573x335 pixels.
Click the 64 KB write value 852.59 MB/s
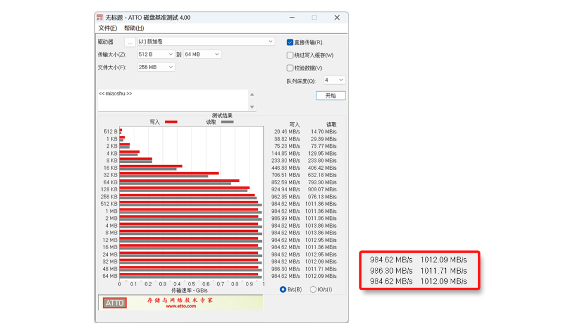pos(285,182)
